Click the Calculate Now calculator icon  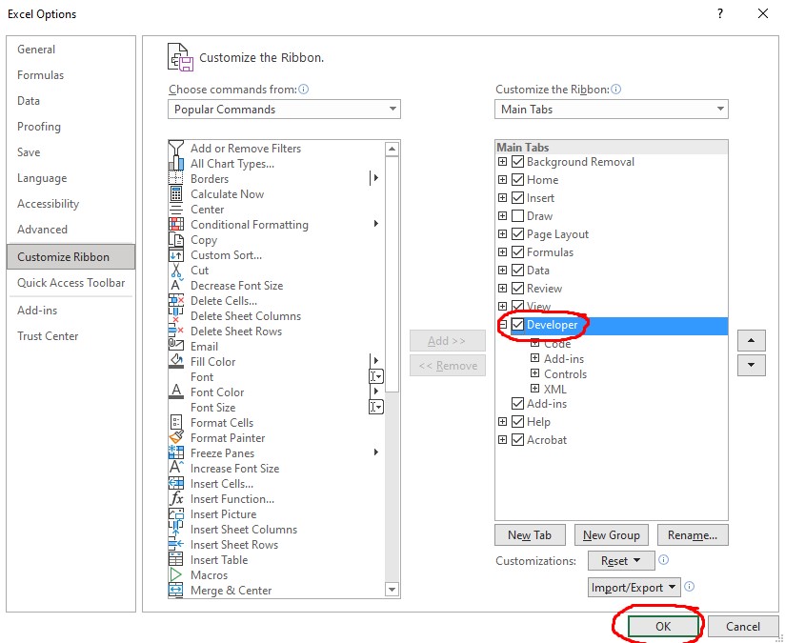coord(175,194)
